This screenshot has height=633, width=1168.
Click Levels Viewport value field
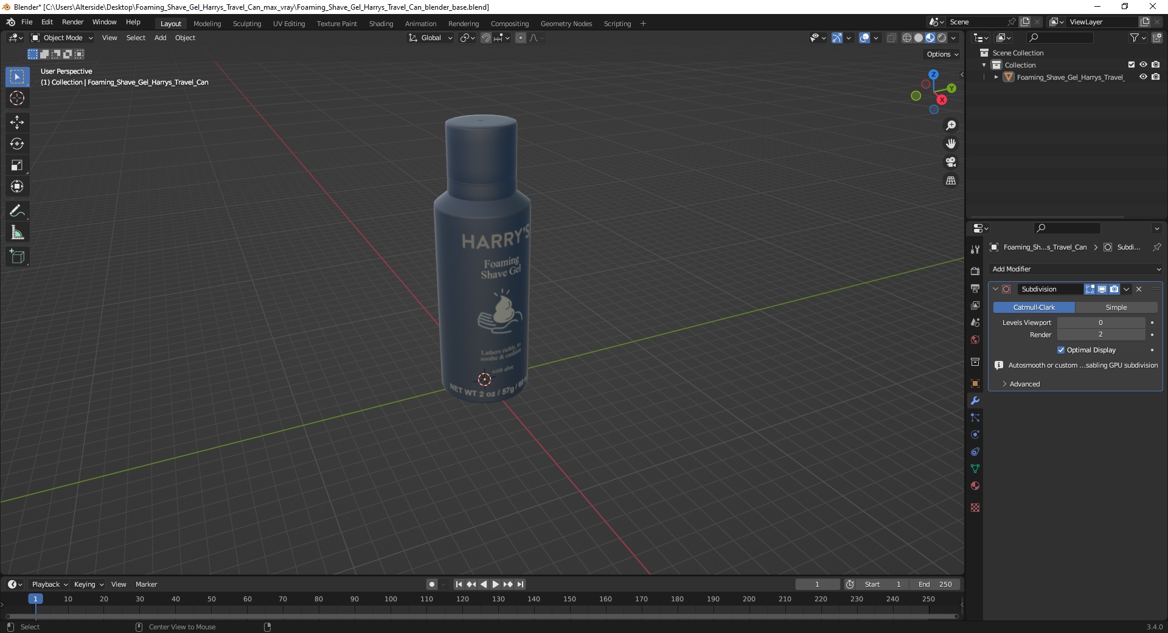tap(1100, 323)
